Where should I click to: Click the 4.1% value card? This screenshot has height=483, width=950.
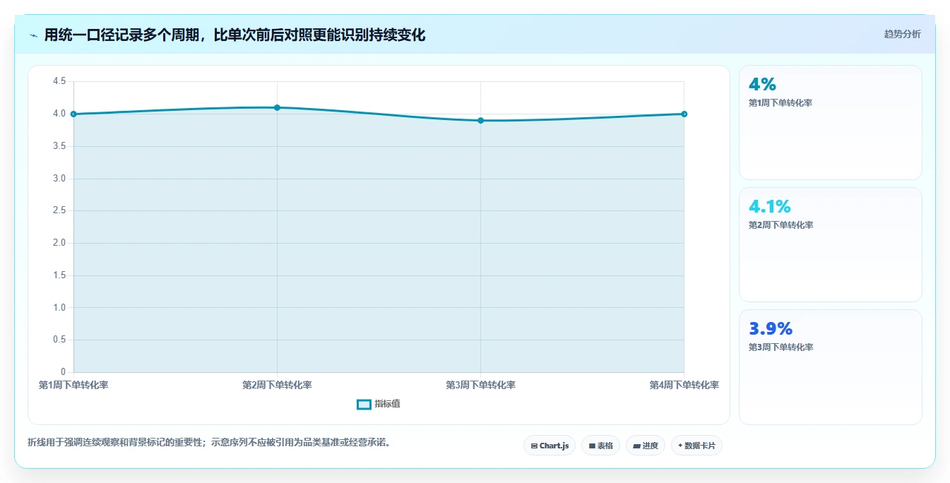click(830, 245)
